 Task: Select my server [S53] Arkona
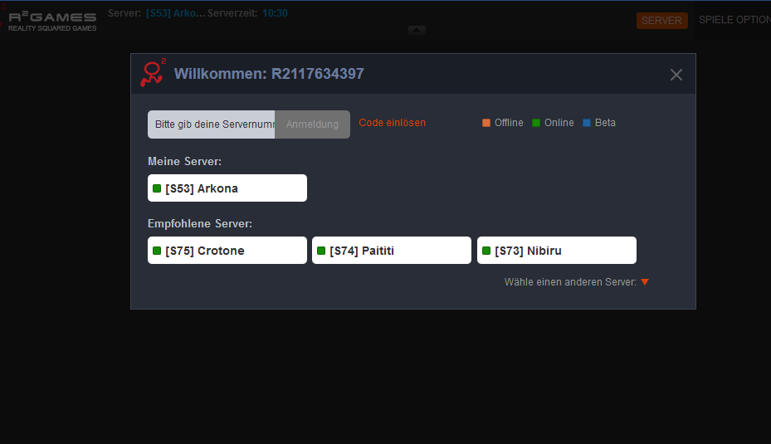coord(227,188)
